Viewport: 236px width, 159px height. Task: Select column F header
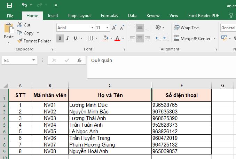(182, 86)
